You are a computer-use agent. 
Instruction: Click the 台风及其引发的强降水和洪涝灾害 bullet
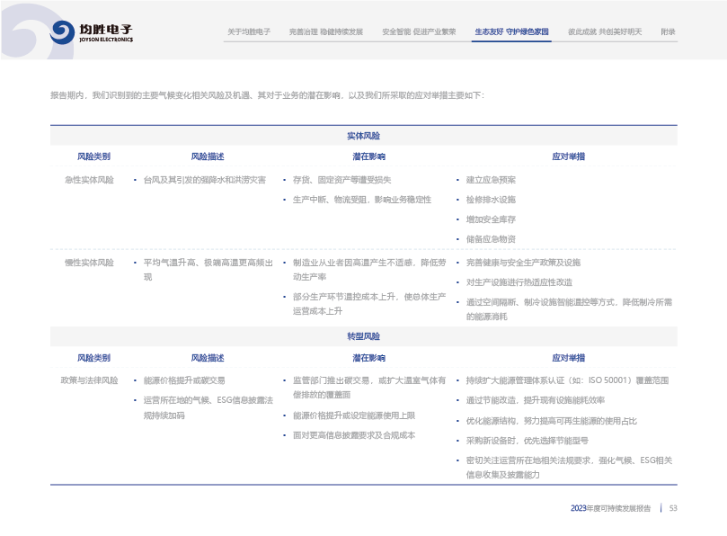click(204, 180)
